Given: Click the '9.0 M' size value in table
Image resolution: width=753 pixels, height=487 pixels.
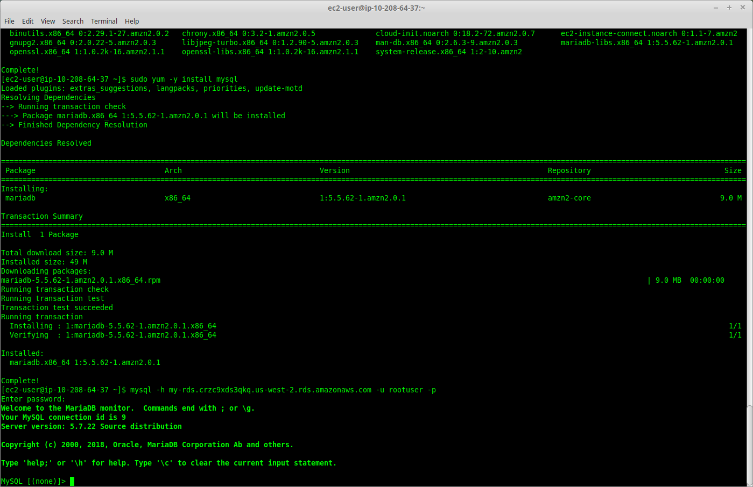Looking at the screenshot, I should point(731,198).
